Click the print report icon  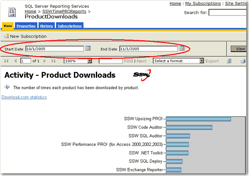click(244, 61)
